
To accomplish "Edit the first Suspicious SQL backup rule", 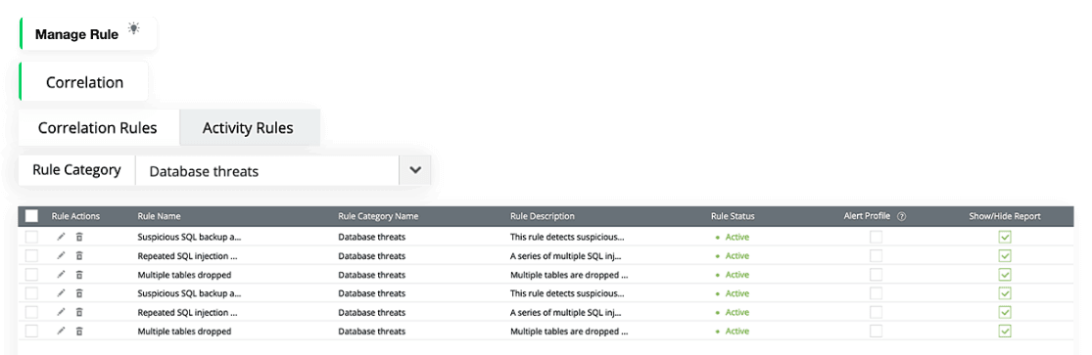I will 62,237.
